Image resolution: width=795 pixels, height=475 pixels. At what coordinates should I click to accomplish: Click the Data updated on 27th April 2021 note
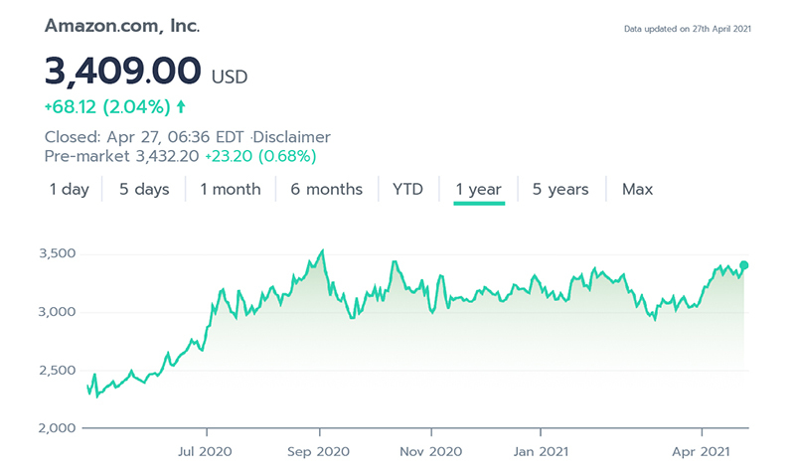pyautogui.click(x=687, y=29)
